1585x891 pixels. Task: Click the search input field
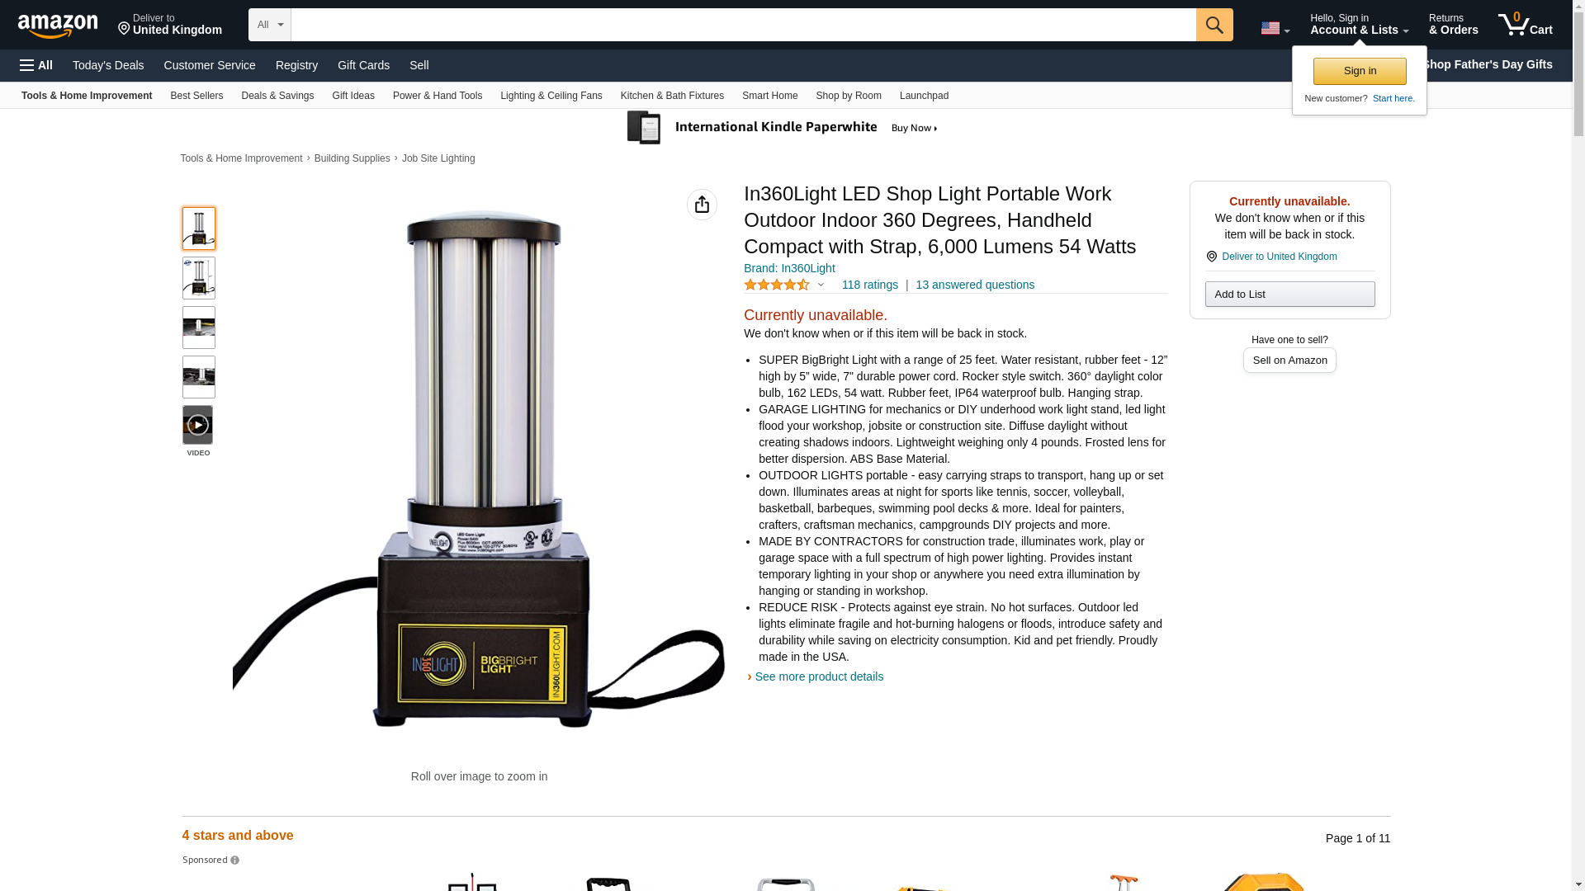pos(743,25)
